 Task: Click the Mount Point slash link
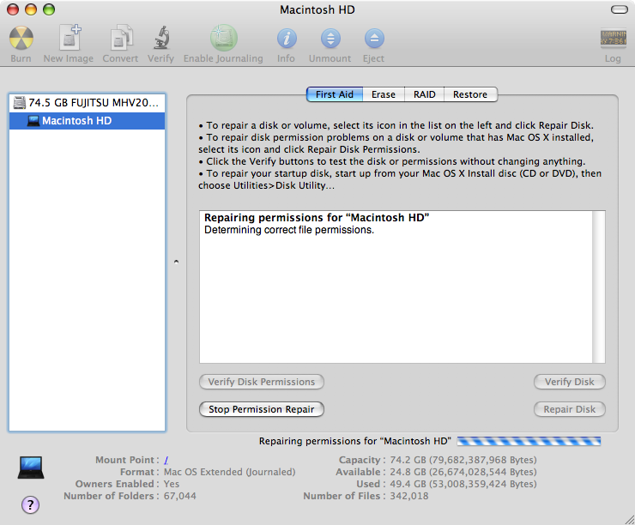166,461
